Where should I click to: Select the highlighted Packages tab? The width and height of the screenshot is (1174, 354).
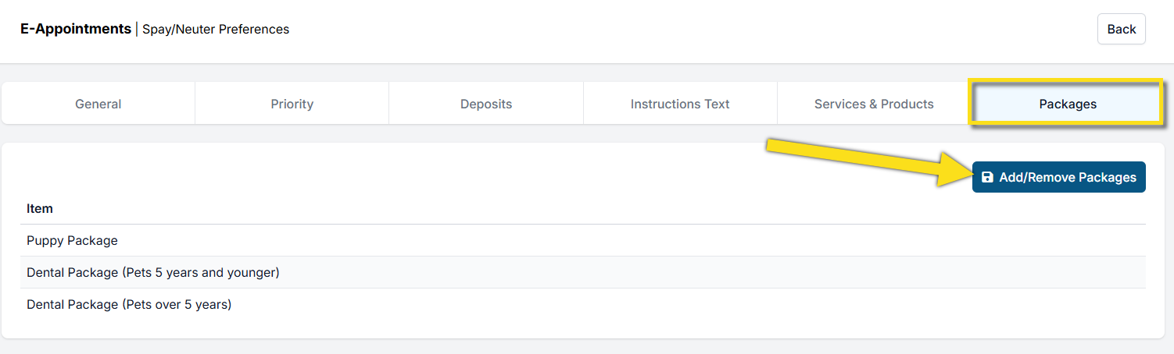(1068, 104)
